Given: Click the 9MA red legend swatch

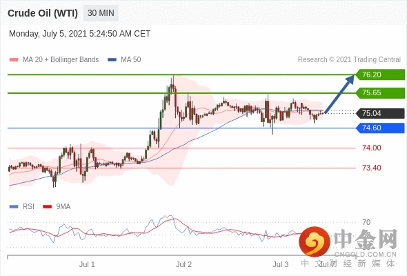Looking at the screenshot, I should pyautogui.click(x=47, y=207).
